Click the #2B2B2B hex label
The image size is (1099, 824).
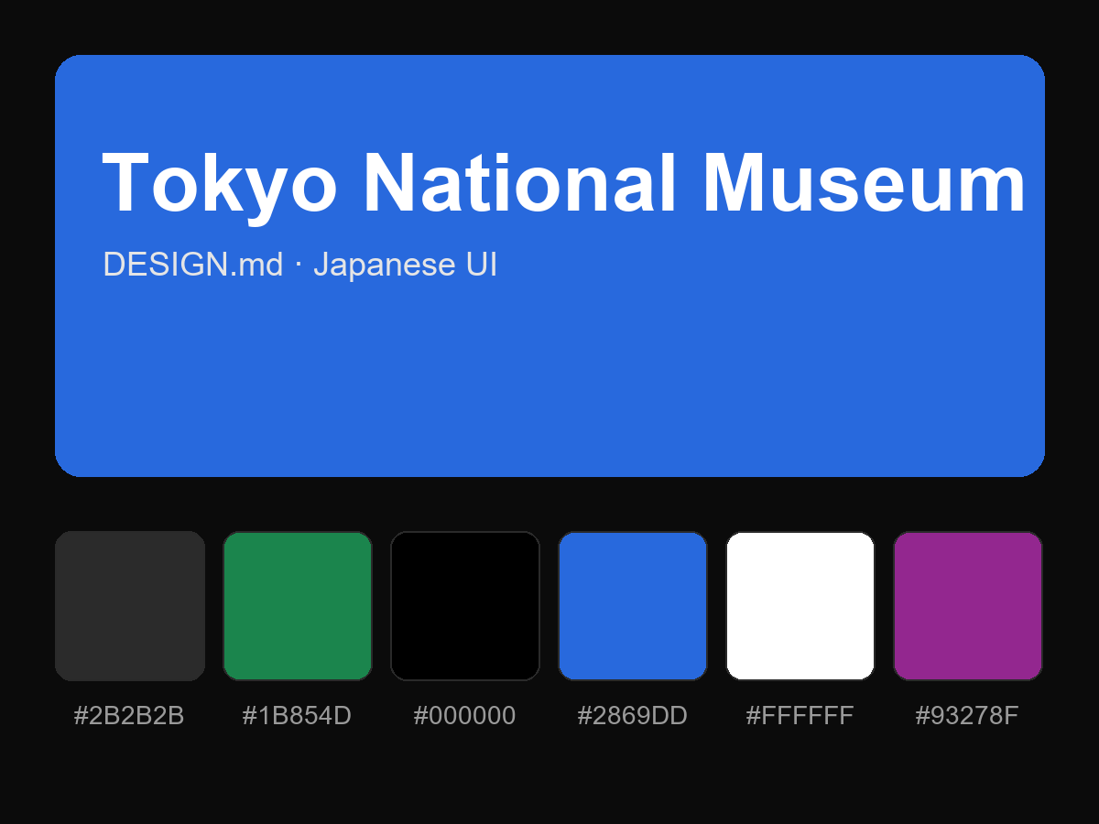coord(129,716)
